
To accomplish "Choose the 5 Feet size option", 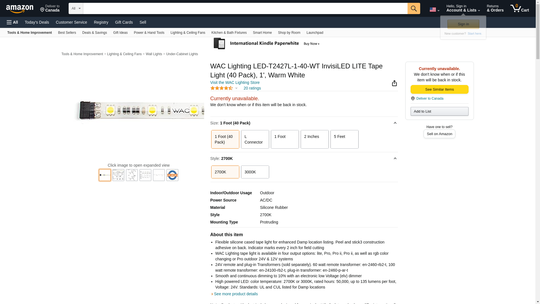I will (344, 139).
